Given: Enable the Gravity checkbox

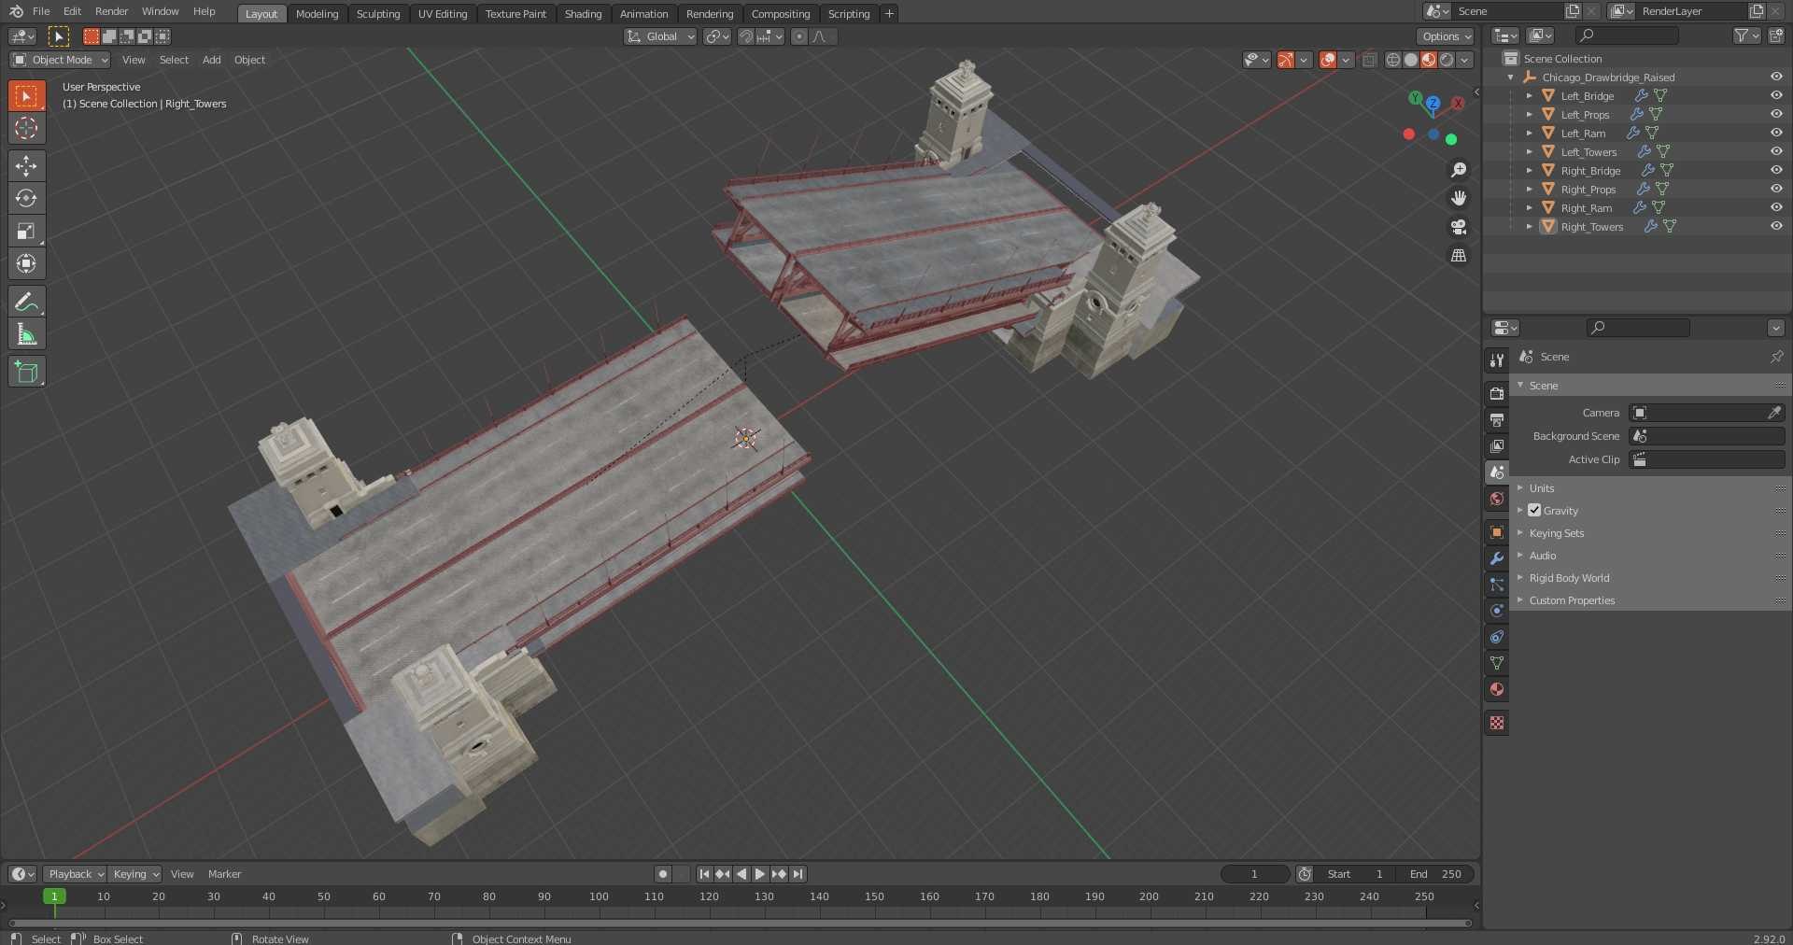Looking at the screenshot, I should tap(1534, 511).
